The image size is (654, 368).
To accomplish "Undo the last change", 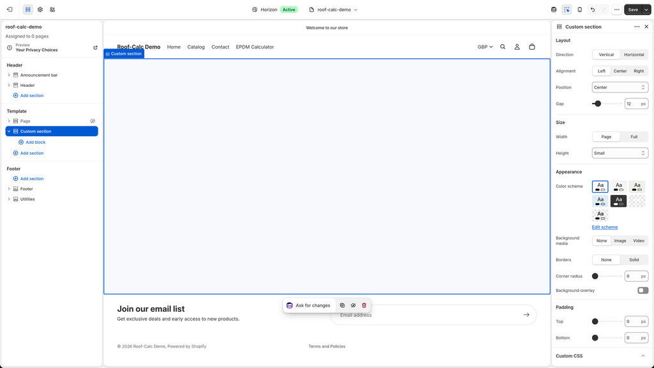I will point(592,10).
